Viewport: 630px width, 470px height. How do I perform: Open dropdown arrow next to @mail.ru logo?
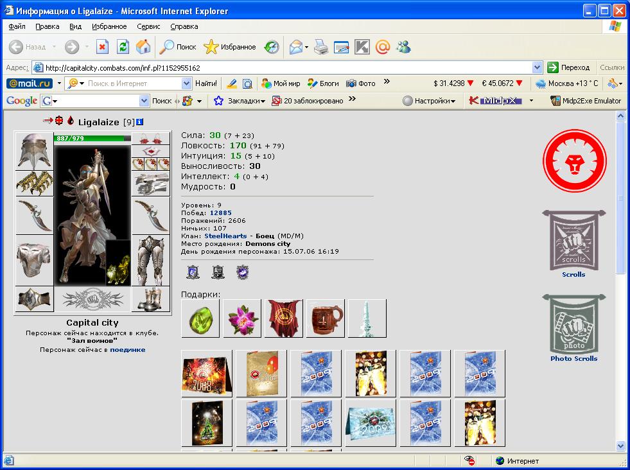pos(59,83)
